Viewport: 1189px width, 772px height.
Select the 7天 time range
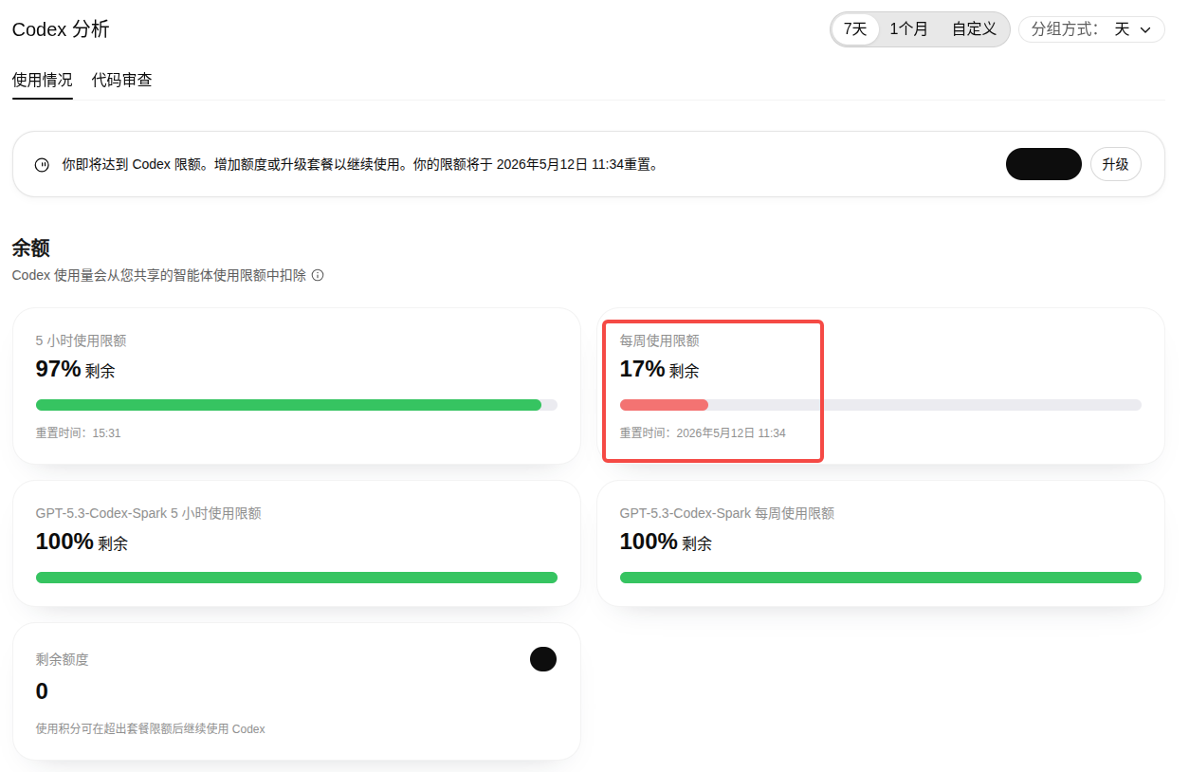[855, 29]
